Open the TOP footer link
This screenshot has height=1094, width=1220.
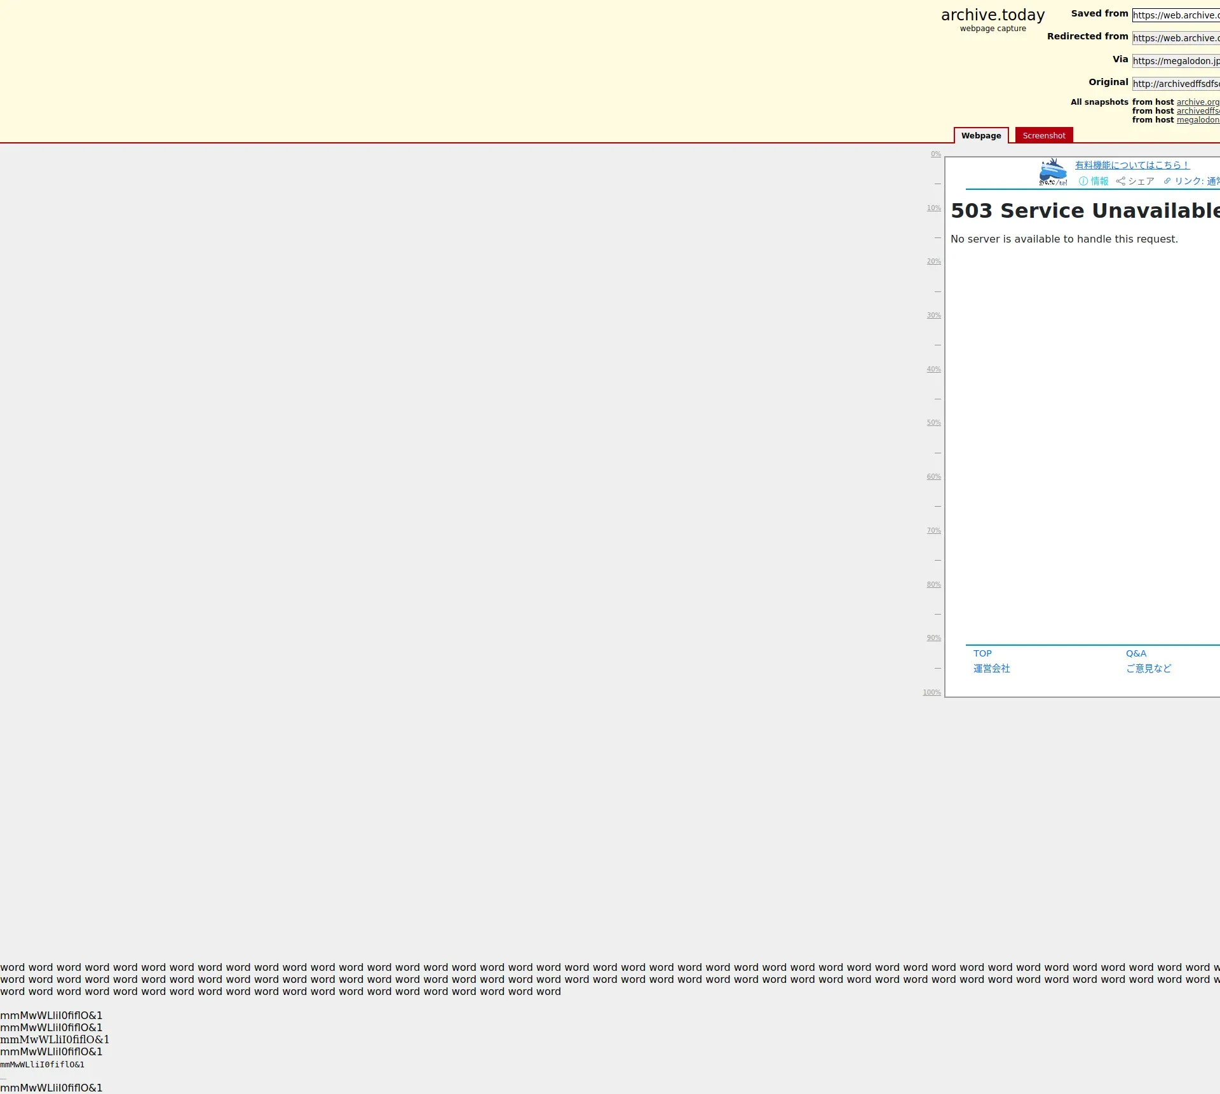pos(982,653)
